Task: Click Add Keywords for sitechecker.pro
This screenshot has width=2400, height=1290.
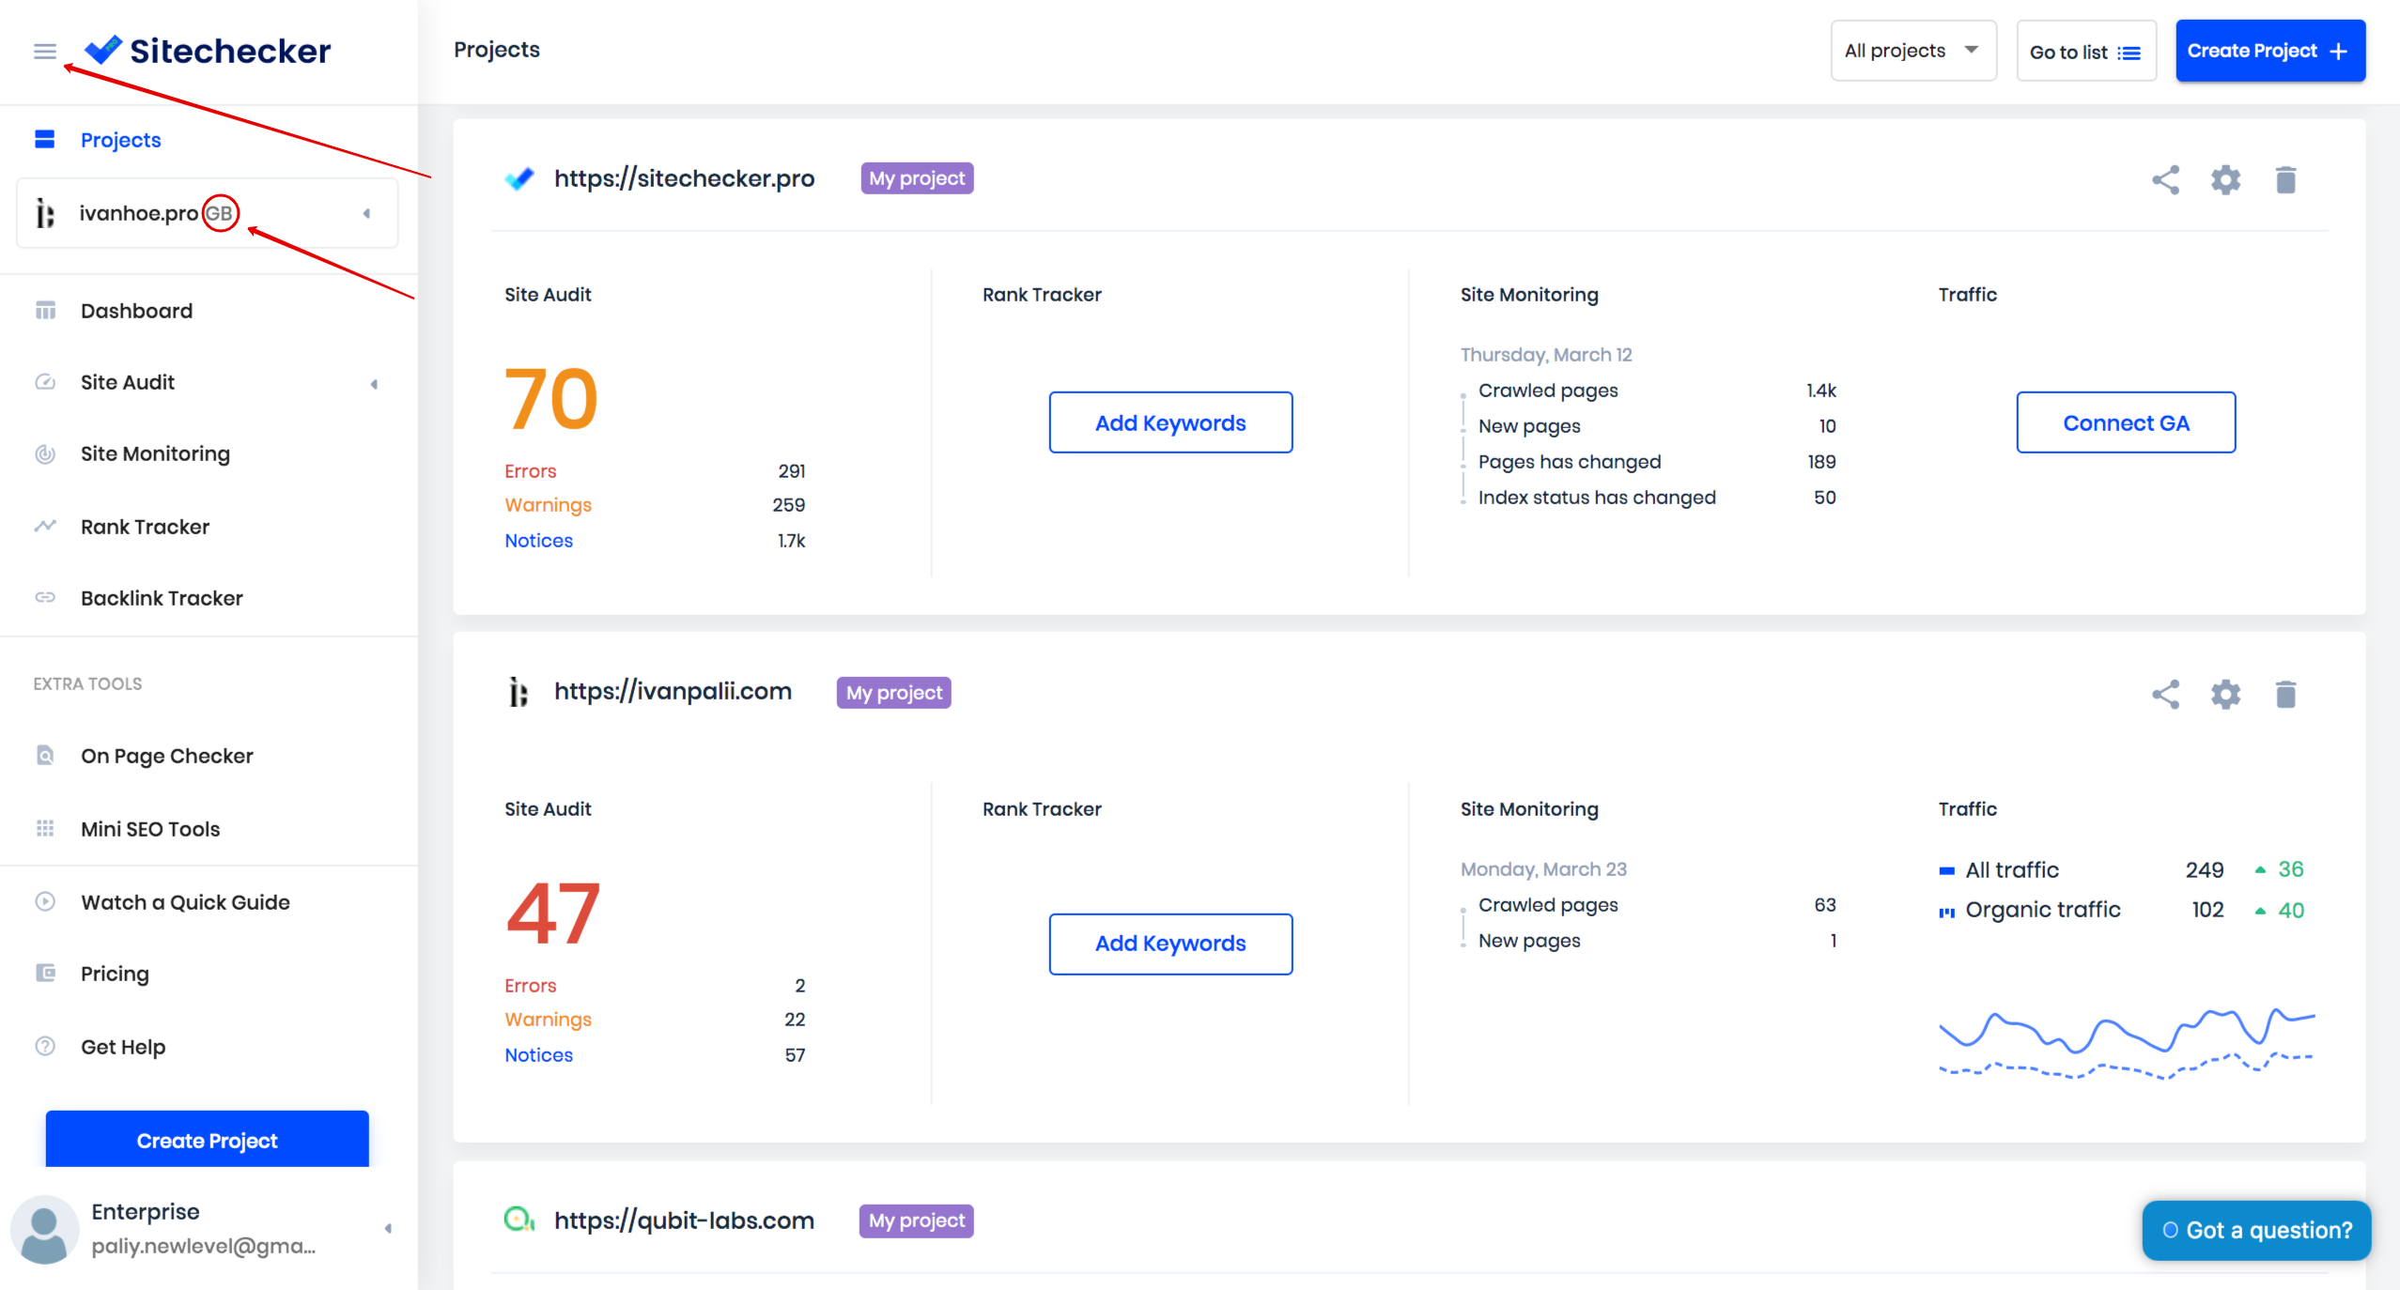Action: tap(1169, 421)
